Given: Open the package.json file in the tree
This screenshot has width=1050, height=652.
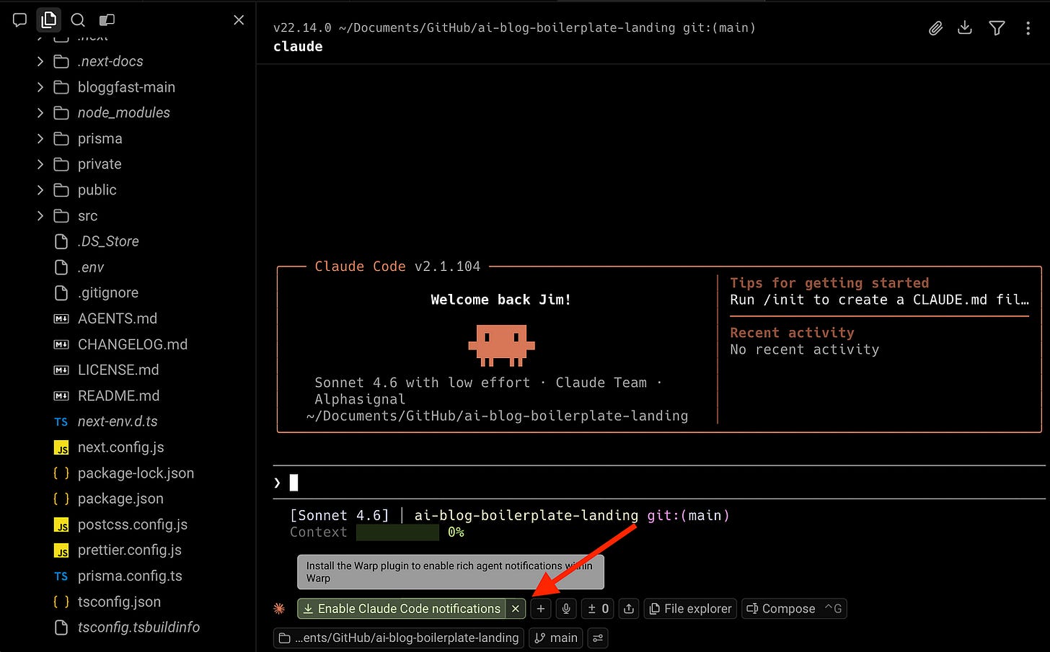Looking at the screenshot, I should 120,499.
